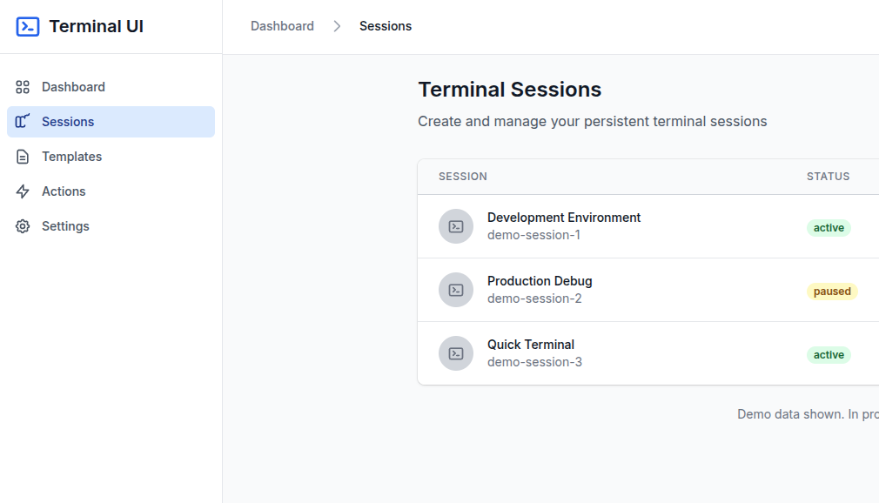Click the Dashboard grid icon in sidebar

pyautogui.click(x=23, y=87)
